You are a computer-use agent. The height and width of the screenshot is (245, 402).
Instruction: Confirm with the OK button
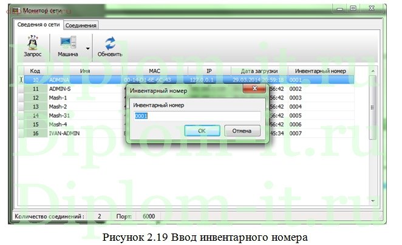[x=202, y=131]
